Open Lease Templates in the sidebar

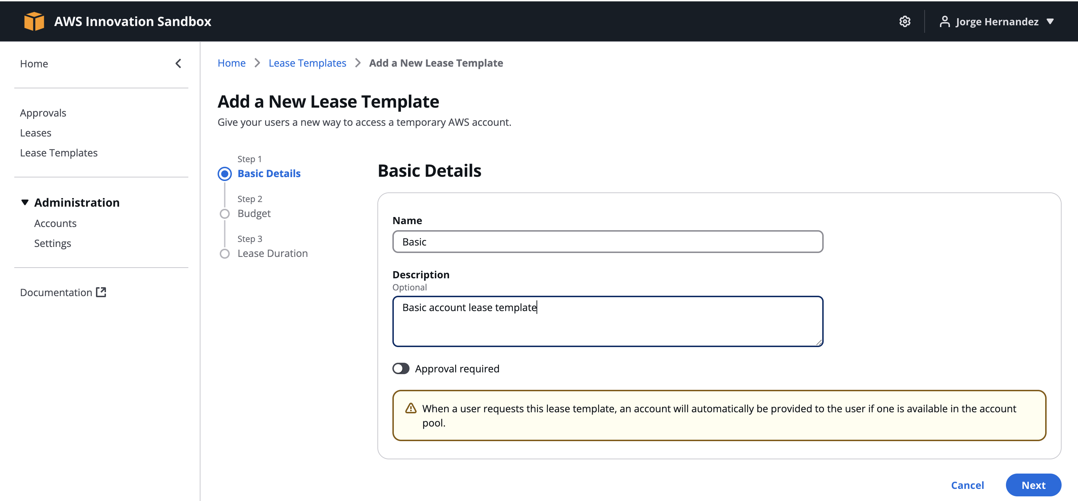click(x=59, y=153)
